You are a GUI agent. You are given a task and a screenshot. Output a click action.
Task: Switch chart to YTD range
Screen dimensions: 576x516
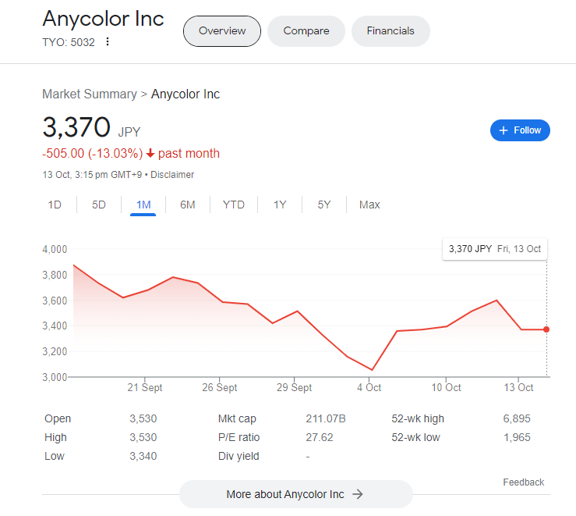click(234, 205)
